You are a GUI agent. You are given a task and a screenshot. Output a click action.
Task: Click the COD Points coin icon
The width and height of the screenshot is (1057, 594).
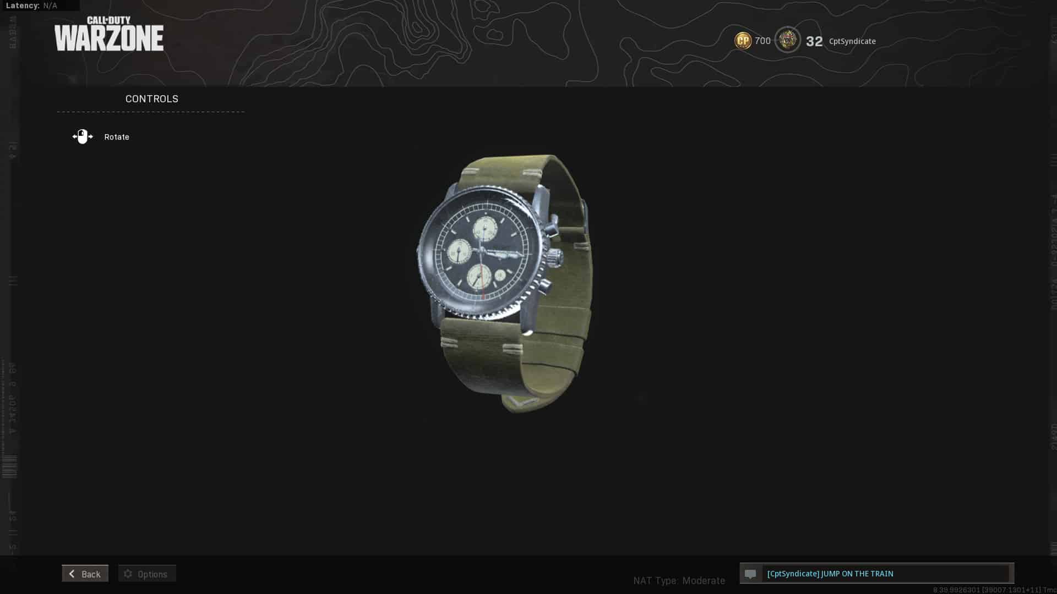click(743, 41)
